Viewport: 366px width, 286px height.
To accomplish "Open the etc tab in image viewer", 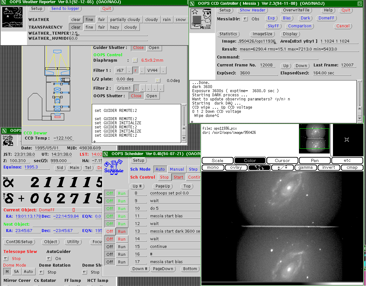I will 347,160.
